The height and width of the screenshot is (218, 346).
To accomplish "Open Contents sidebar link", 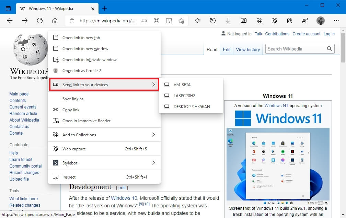I will click(x=18, y=101).
